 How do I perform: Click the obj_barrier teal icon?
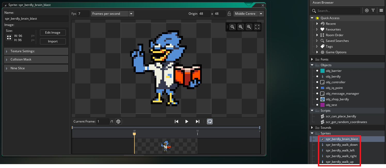[322, 71]
